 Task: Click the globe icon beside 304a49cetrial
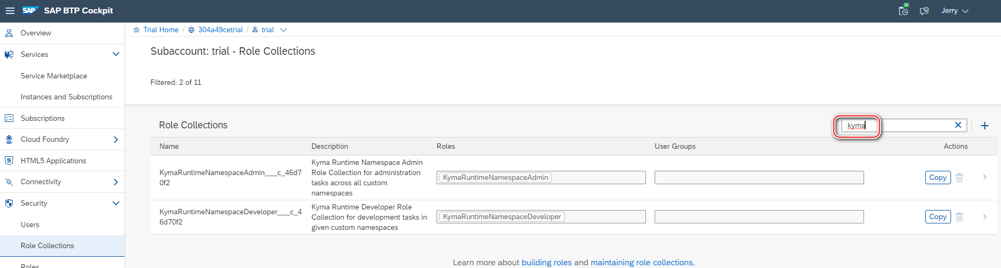[x=191, y=30]
